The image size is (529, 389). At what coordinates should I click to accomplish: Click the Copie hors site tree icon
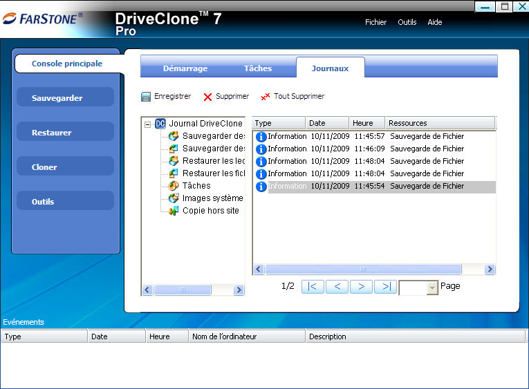174,211
